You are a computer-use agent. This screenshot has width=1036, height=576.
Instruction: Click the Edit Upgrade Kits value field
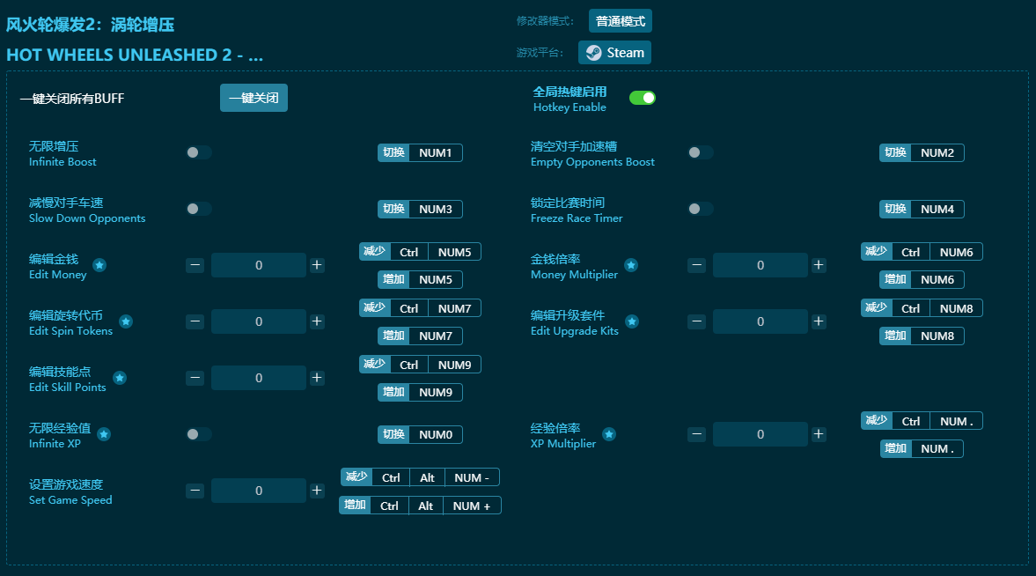click(760, 321)
